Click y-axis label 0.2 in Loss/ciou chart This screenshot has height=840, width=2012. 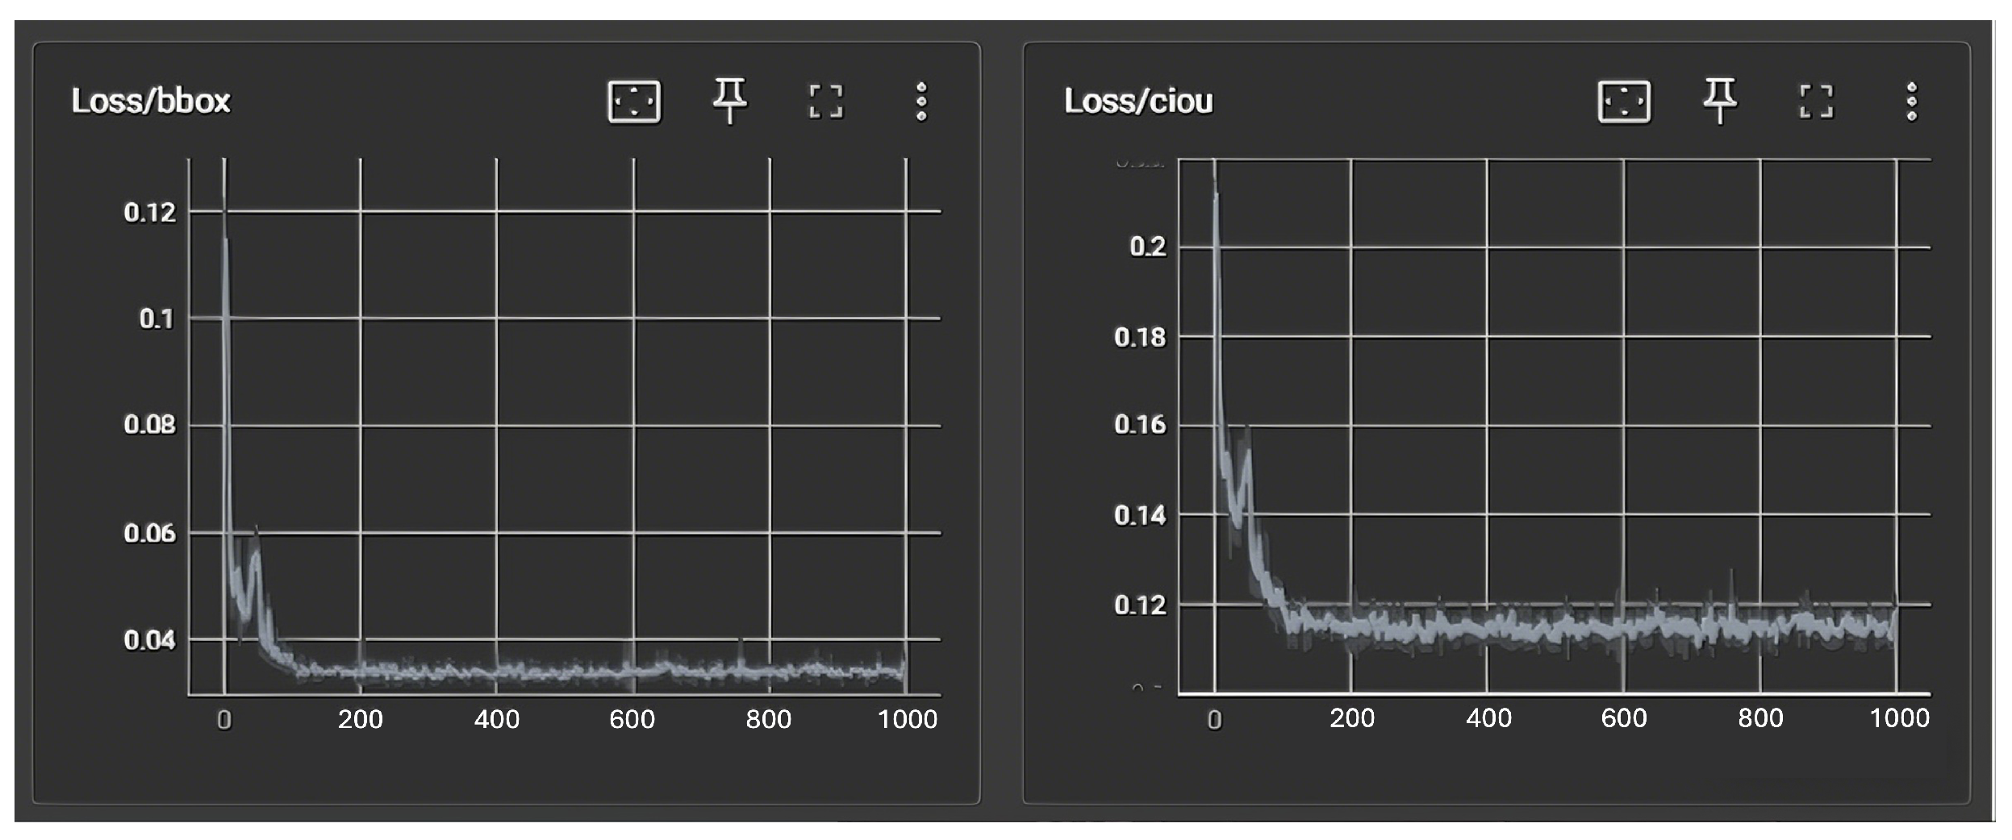[x=1147, y=247]
